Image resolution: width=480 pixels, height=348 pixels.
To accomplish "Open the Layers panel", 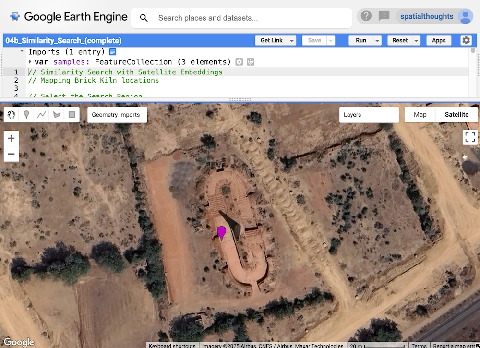I will tap(369, 115).
